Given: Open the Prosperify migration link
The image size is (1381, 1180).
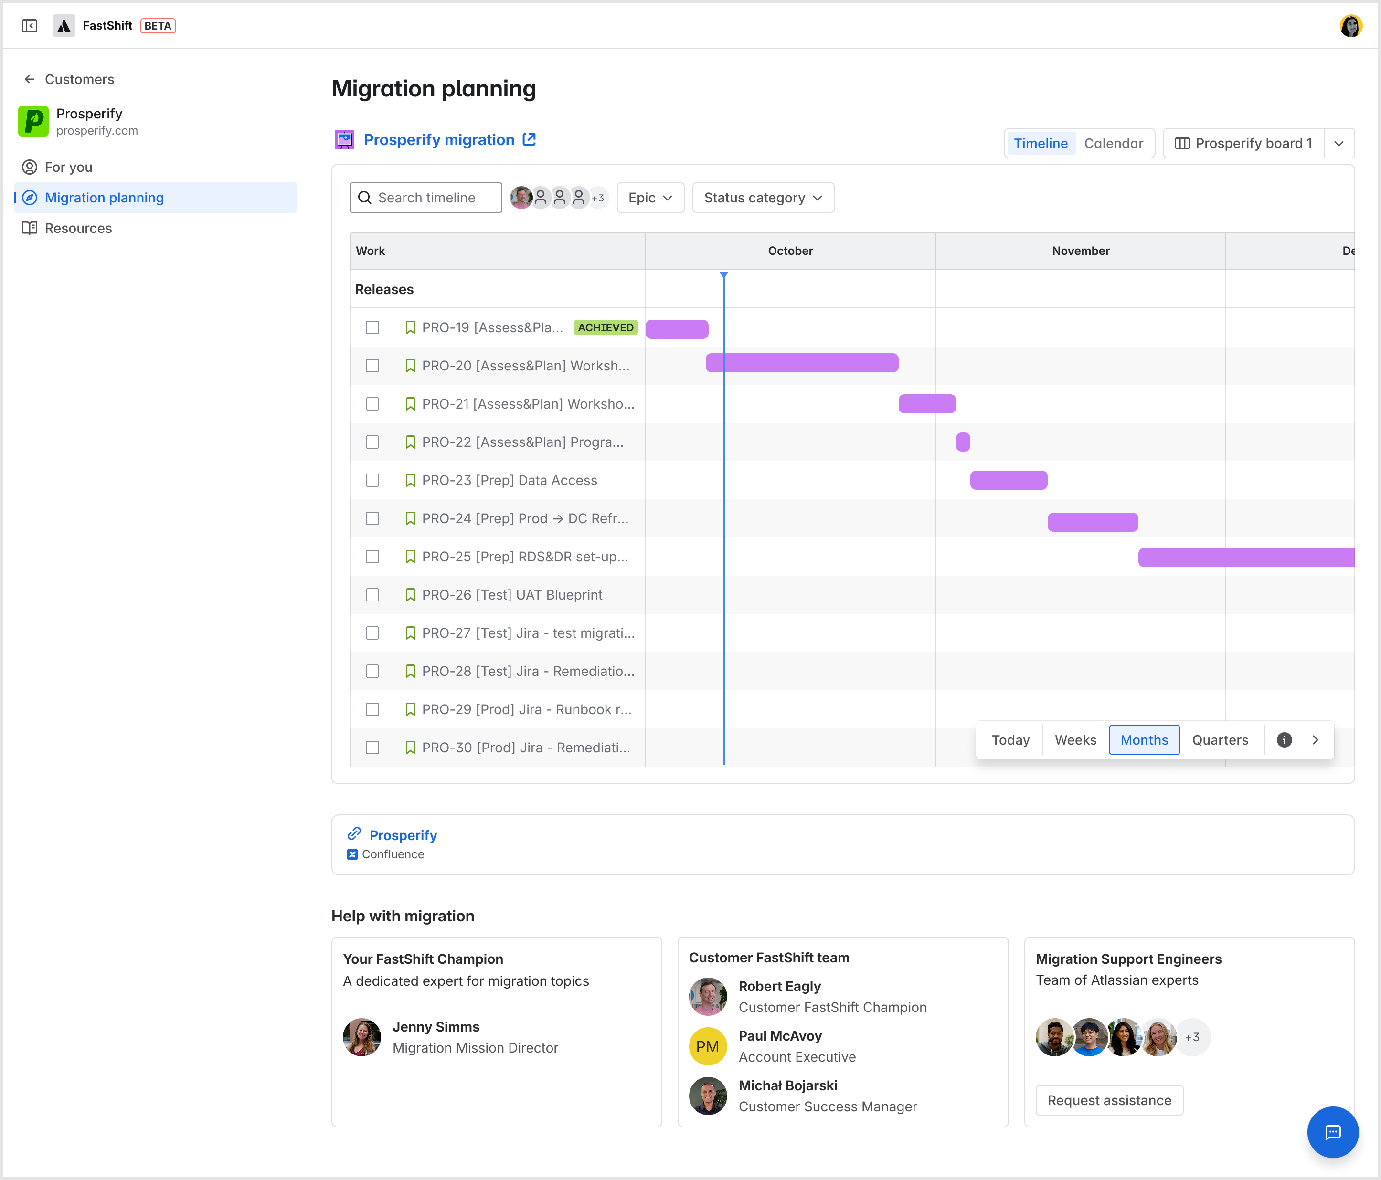Looking at the screenshot, I should [x=438, y=139].
